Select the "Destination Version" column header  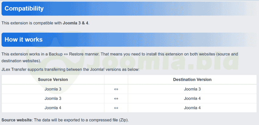coord(192,80)
